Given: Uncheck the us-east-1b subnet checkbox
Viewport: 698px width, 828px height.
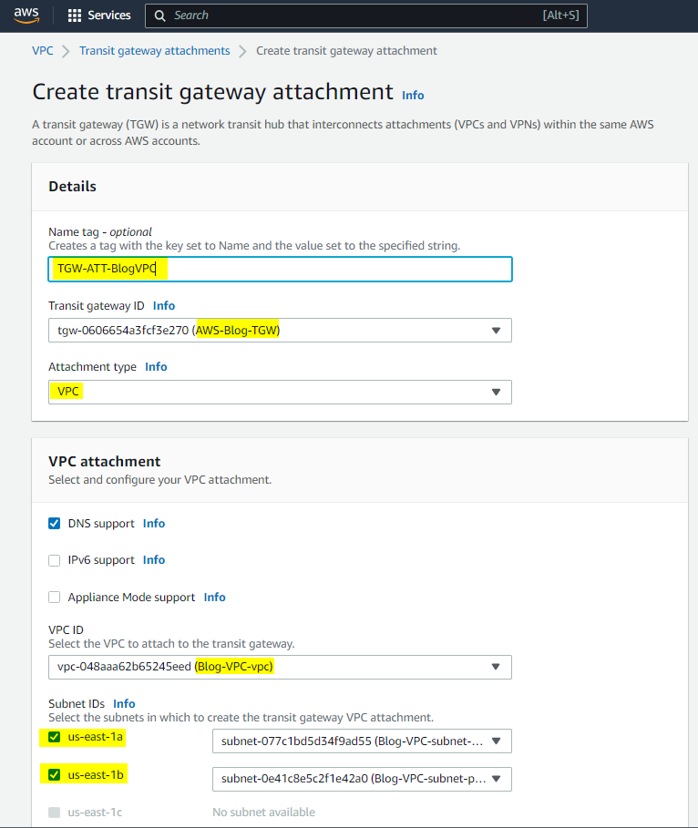Looking at the screenshot, I should [55, 775].
